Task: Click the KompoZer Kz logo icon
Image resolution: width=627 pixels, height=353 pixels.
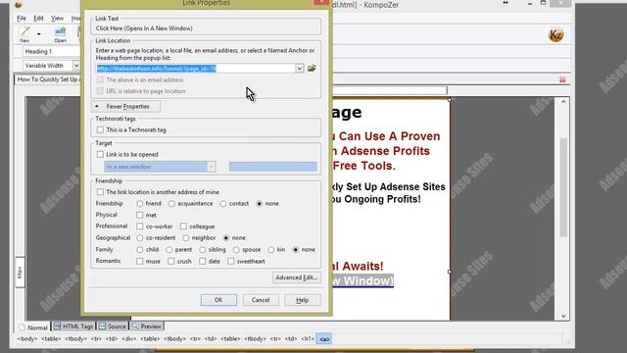Action: click(555, 35)
